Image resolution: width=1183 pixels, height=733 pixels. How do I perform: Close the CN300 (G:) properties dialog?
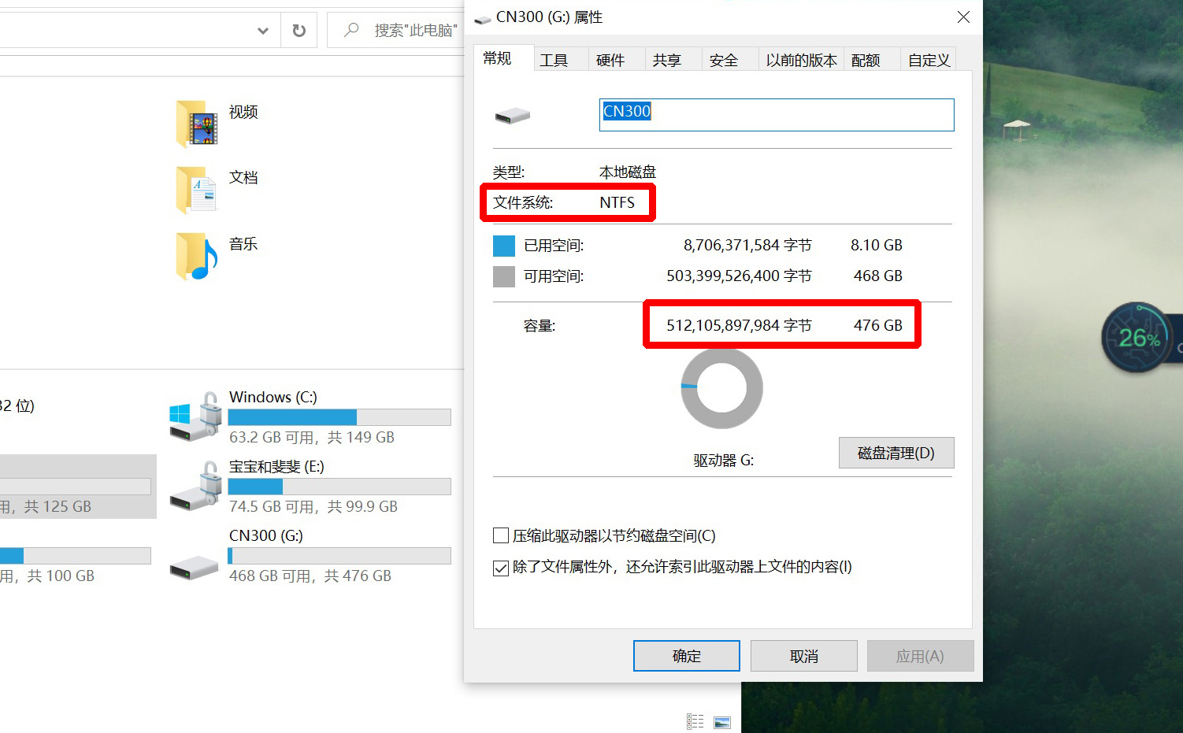click(x=963, y=17)
